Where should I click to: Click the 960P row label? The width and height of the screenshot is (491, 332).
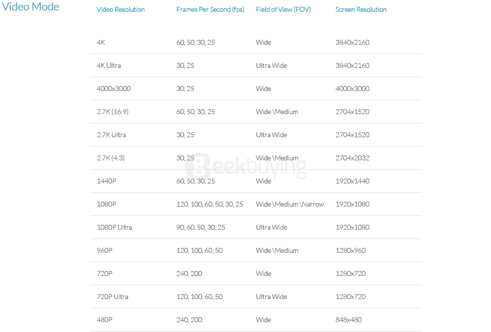[105, 250]
